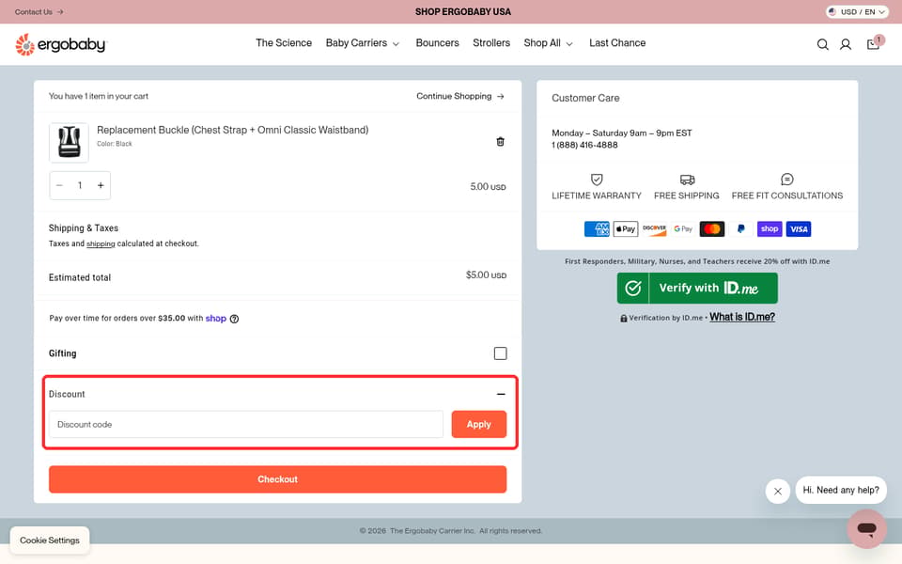Apply the discount code

click(478, 424)
